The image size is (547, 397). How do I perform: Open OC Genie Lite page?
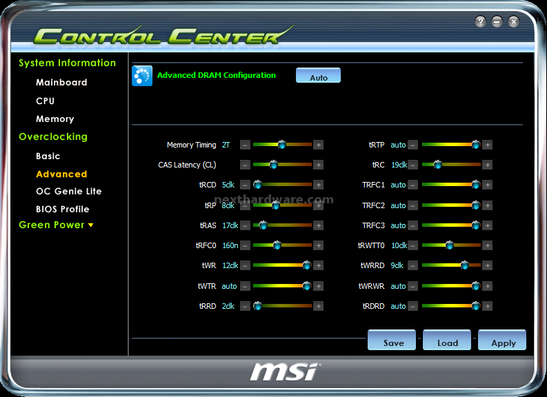tap(69, 191)
